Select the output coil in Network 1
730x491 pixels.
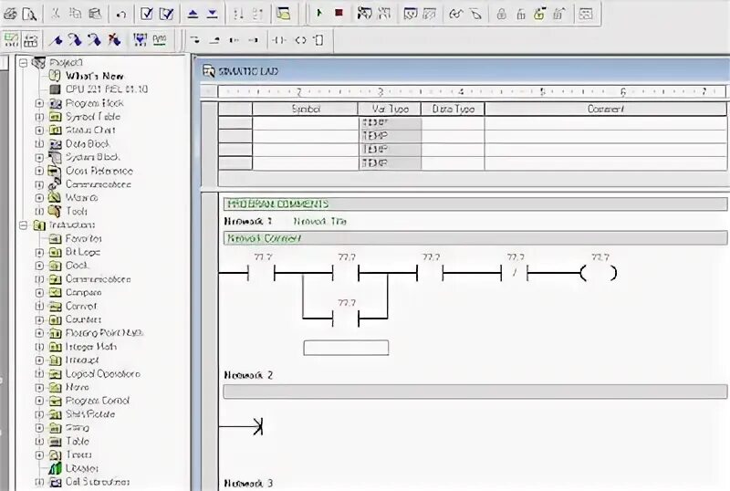[x=600, y=273]
